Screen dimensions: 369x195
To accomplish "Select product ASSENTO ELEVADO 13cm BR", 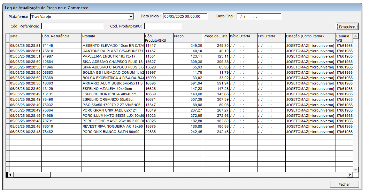I will click(x=113, y=46).
